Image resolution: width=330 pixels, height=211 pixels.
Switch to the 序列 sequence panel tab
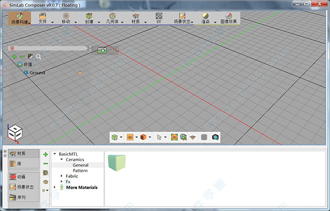[x=24, y=197]
